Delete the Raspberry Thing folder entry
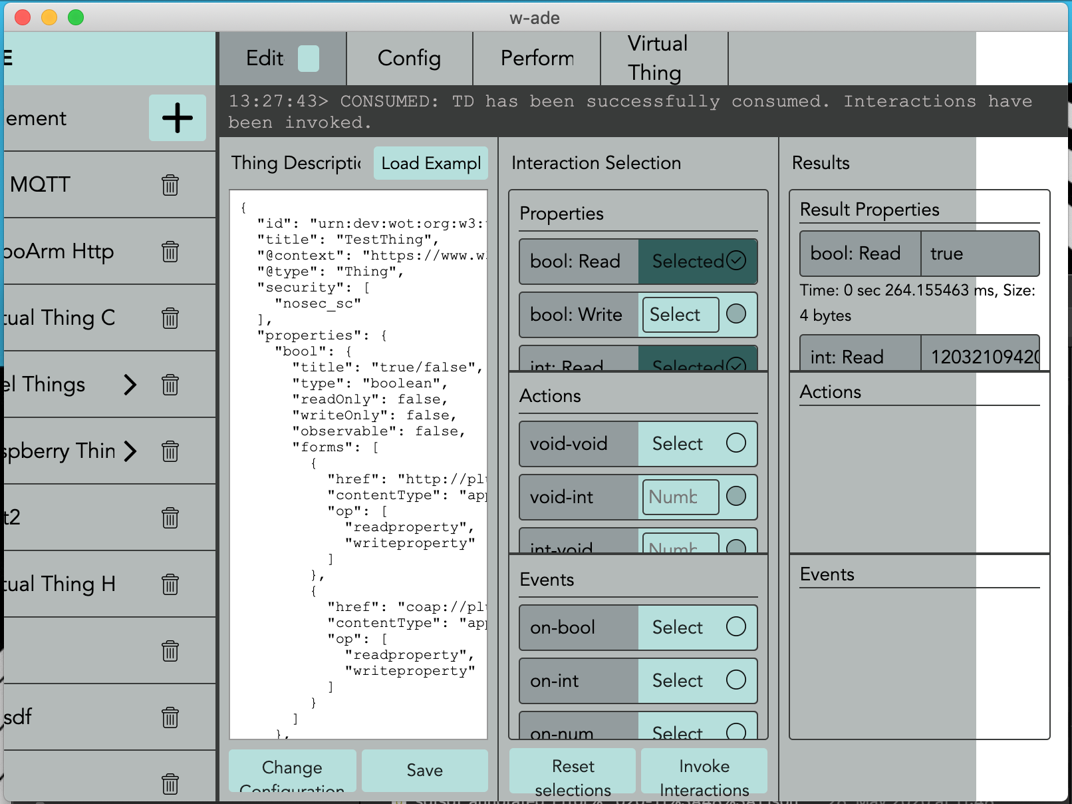Viewport: 1072px width, 804px height. click(x=170, y=451)
